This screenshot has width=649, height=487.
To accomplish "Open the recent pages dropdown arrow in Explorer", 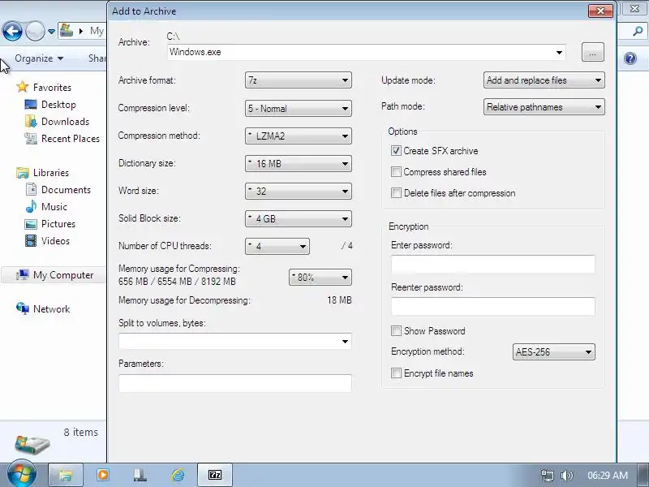I will [51, 32].
